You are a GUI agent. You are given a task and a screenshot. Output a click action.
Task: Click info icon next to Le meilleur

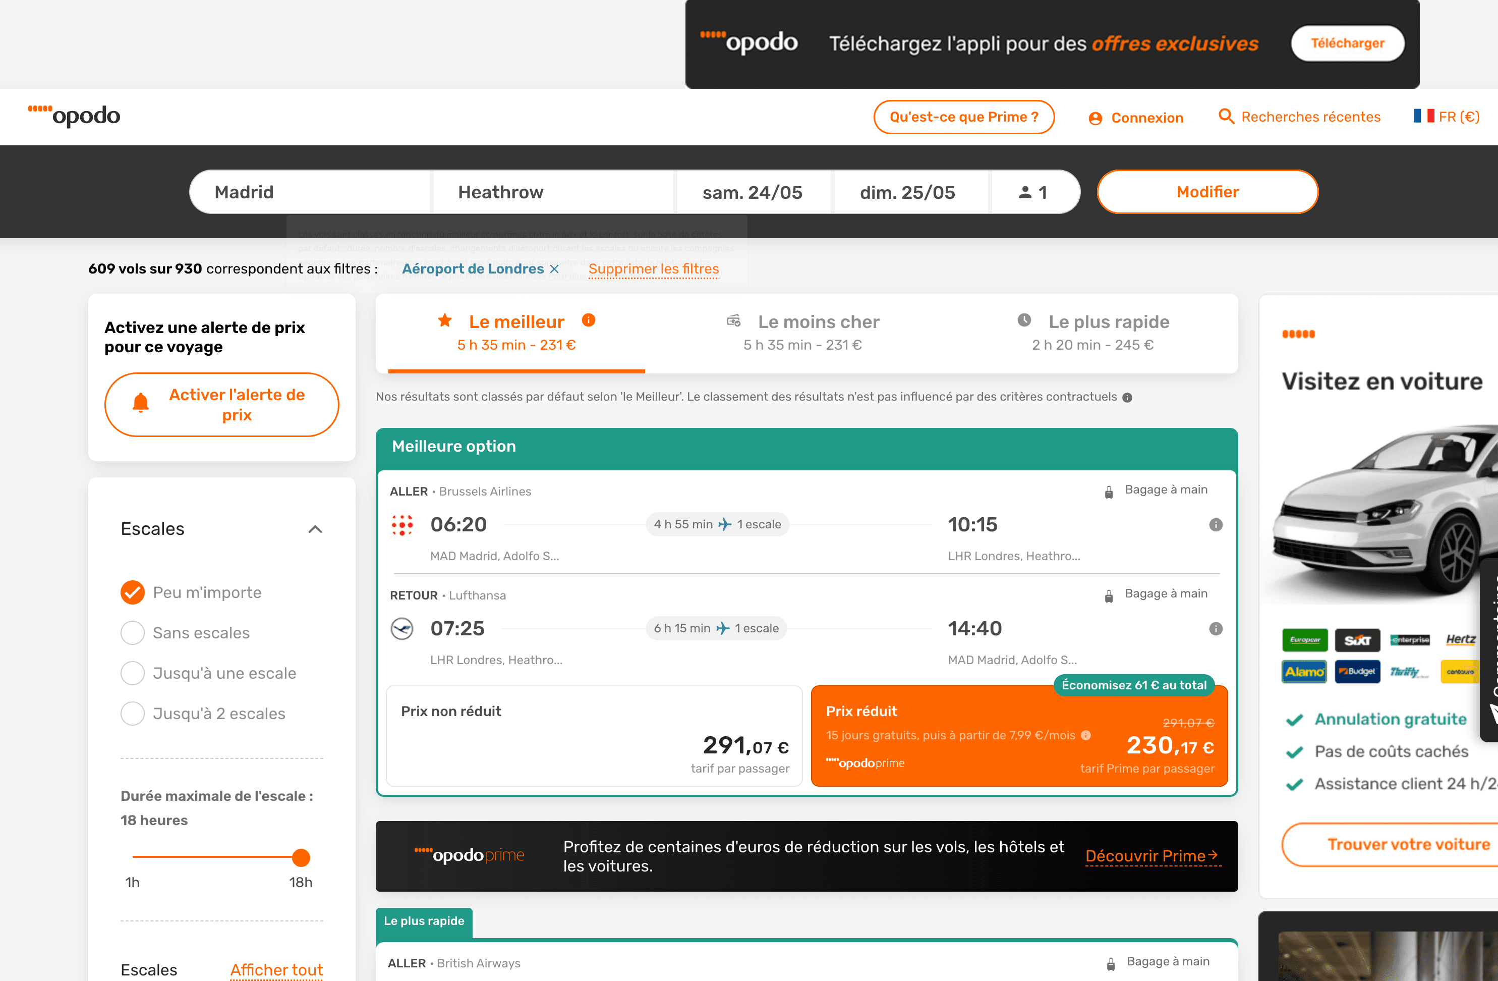589,320
